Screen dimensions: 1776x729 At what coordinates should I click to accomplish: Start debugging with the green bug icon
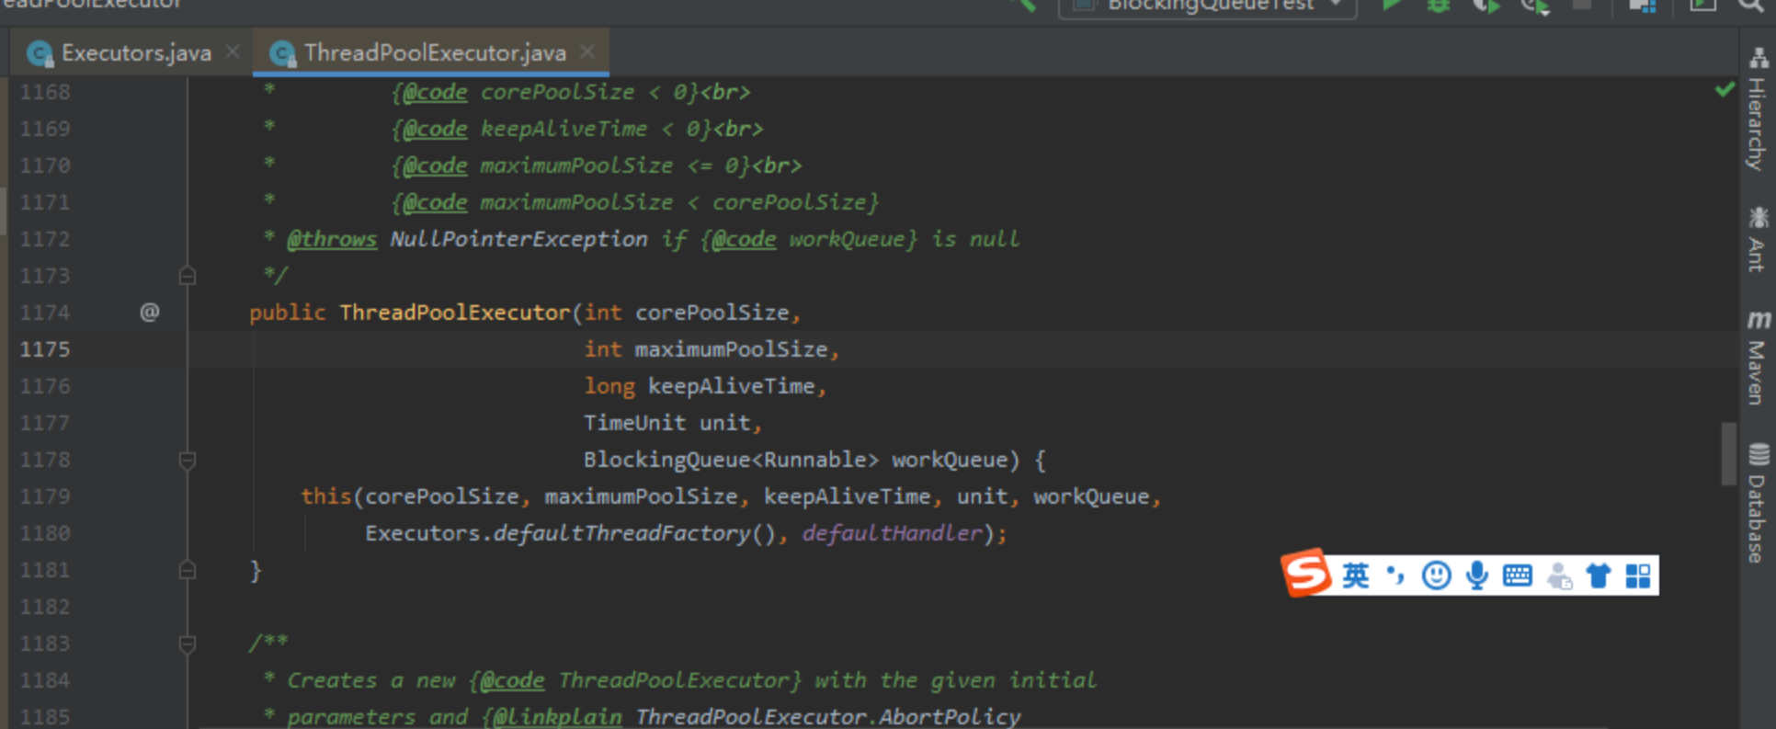pos(1438,6)
